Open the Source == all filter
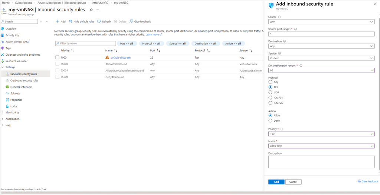 point(177,44)
